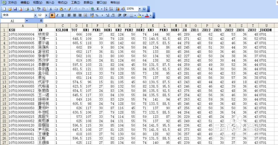Cut the selection with the scissors icon
The image size is (278, 145).
pyautogui.click(x=51, y=9)
